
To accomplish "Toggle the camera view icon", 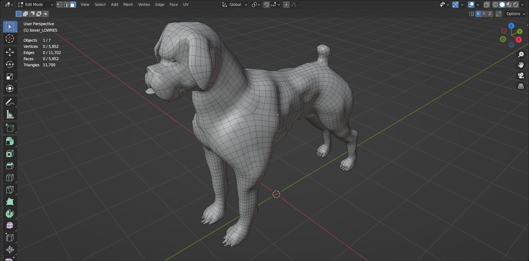I will point(521,76).
